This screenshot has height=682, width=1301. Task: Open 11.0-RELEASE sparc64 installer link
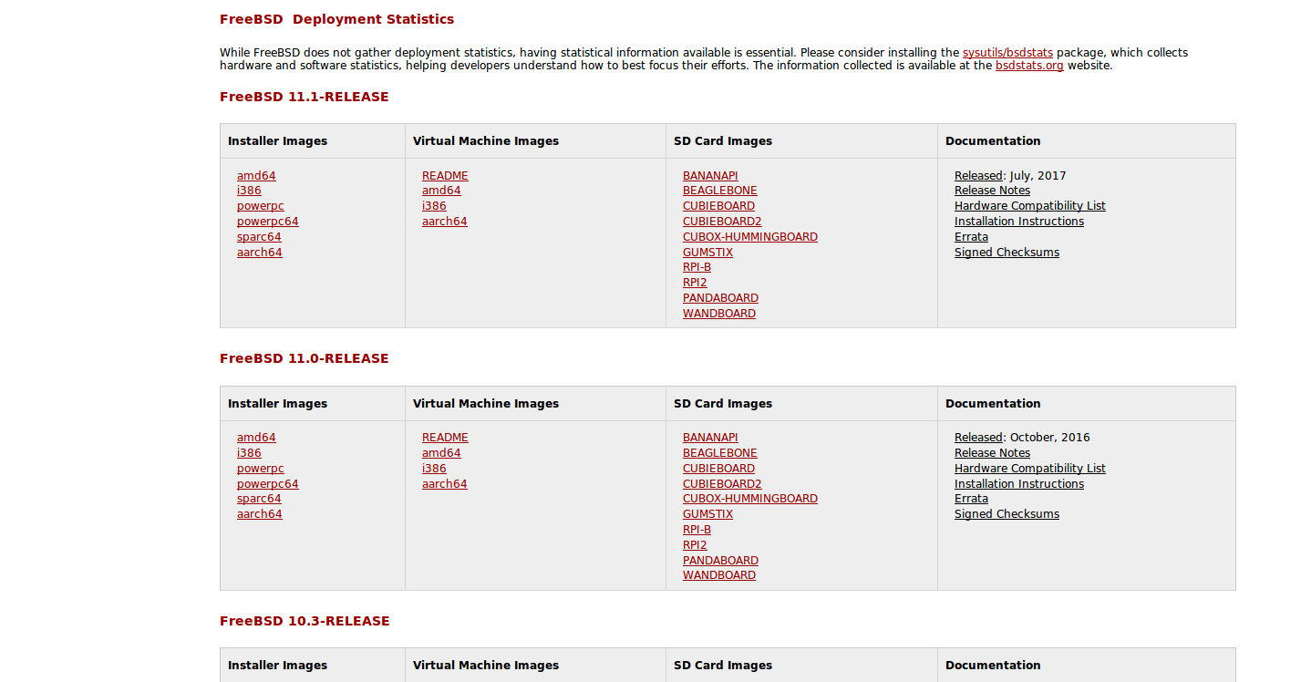[259, 499]
